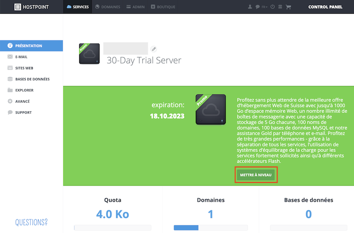Viewport: 354px width, 233px height.
Task: Click the Domaines progress bar
Action: click(x=211, y=228)
